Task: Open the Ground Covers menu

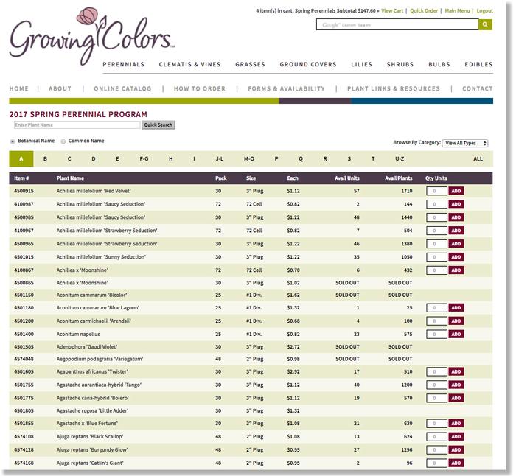Action: [x=308, y=65]
